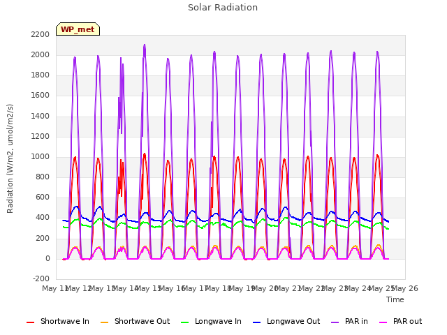Click the May 11 x-axis label
This screenshot has width=447, height=335.
pos(54,288)
